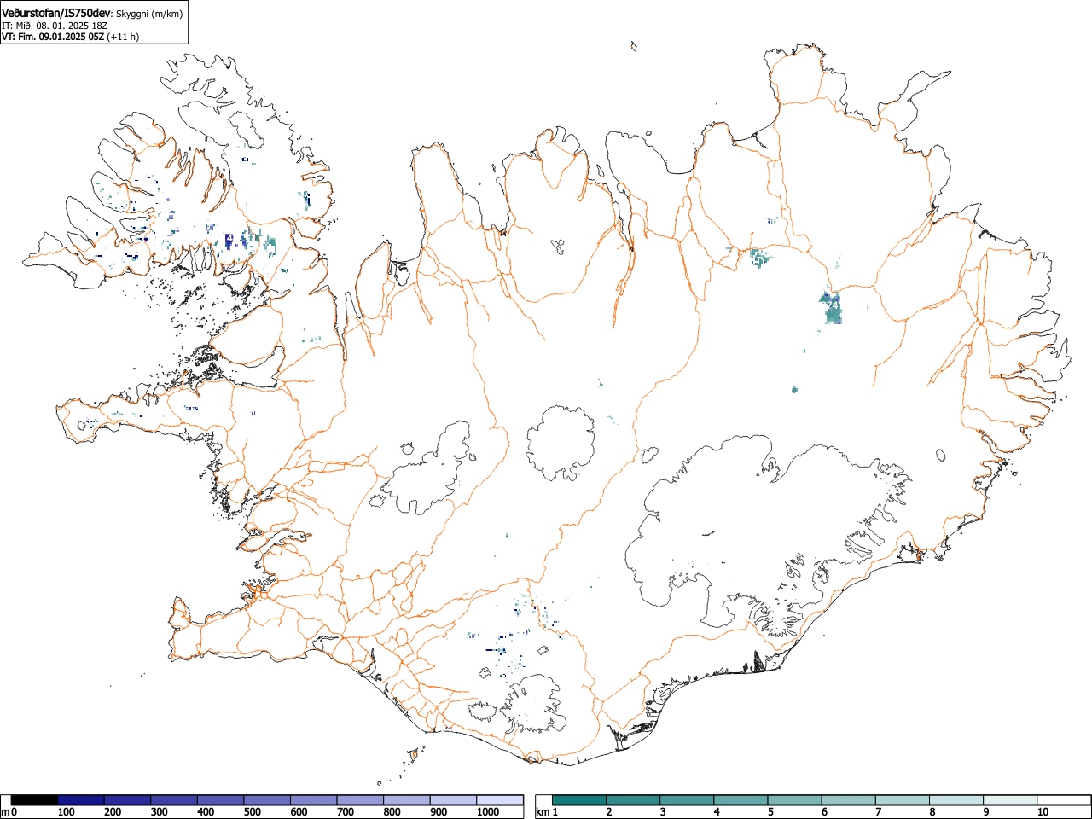Click the title text "Veðurstofan/IS750dev"

click(56, 14)
